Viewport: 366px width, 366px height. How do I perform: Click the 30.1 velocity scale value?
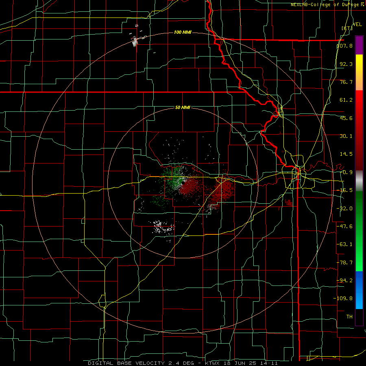[x=346, y=136]
